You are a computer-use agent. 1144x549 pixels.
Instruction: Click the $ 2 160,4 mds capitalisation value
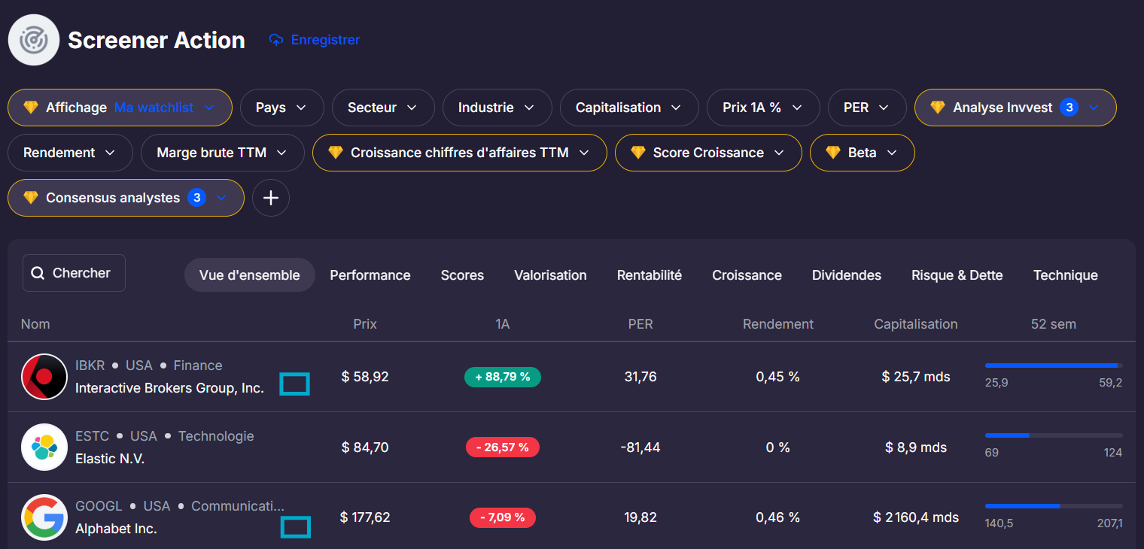click(916, 517)
